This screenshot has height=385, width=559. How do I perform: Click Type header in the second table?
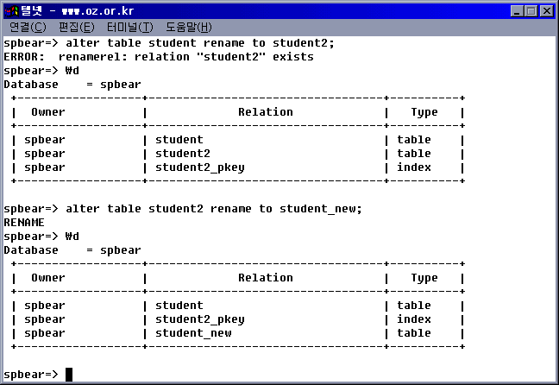click(x=424, y=277)
